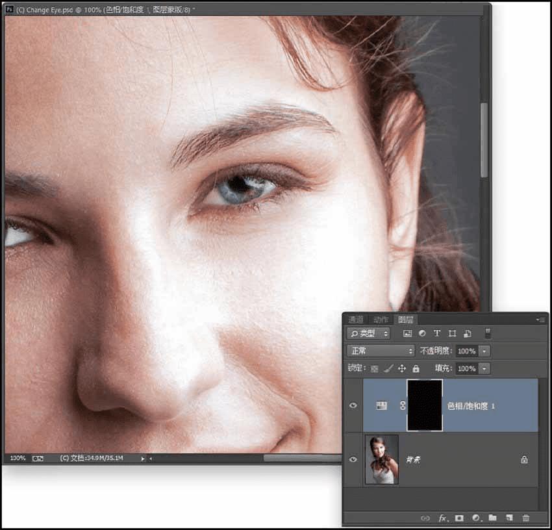Click the delete layer trash icon
Viewport: 552px width, 530px height.
[526, 518]
